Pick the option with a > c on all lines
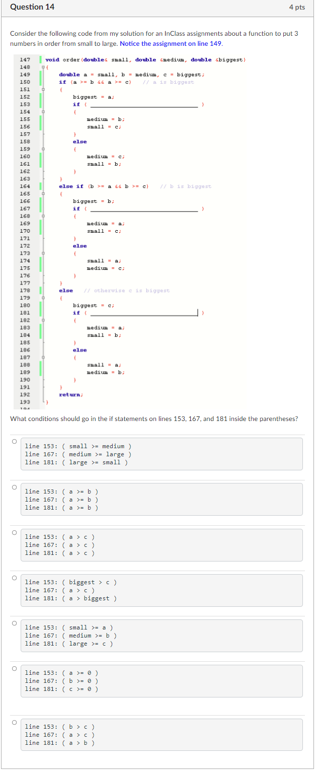This screenshot has width=316, height=770. [14, 532]
